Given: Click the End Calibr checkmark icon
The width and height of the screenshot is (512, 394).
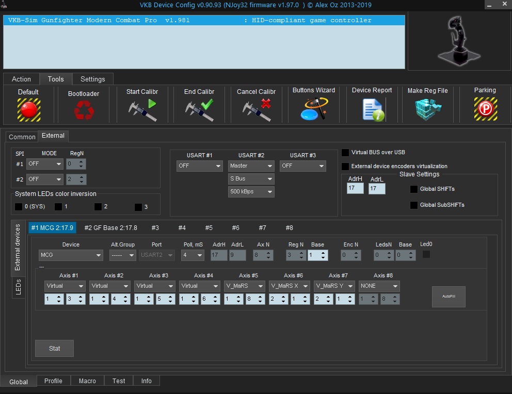Looking at the screenshot, I should click(x=199, y=109).
